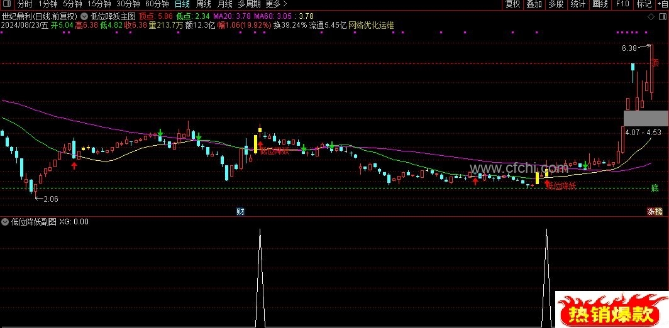
Task: Click the panel layout icon at top-left
Action: pyautogui.click(x=6, y=4)
